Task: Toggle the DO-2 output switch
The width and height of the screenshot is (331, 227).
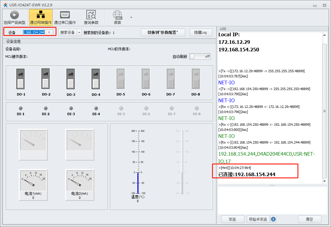Action: 46,79
